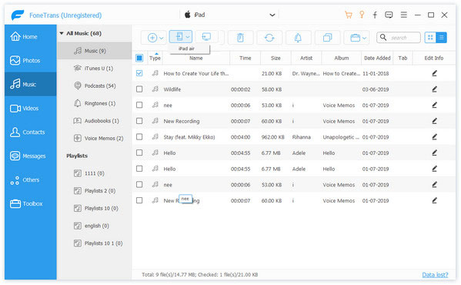Open Photos in sidebar
The height and width of the screenshot is (285, 461).
(31, 61)
